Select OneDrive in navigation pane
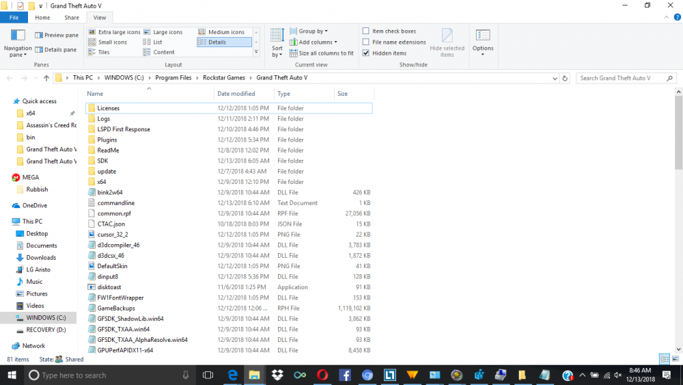683x385 pixels. tap(34, 205)
